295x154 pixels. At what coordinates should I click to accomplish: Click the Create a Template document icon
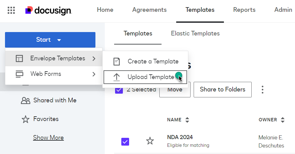(x=116, y=62)
